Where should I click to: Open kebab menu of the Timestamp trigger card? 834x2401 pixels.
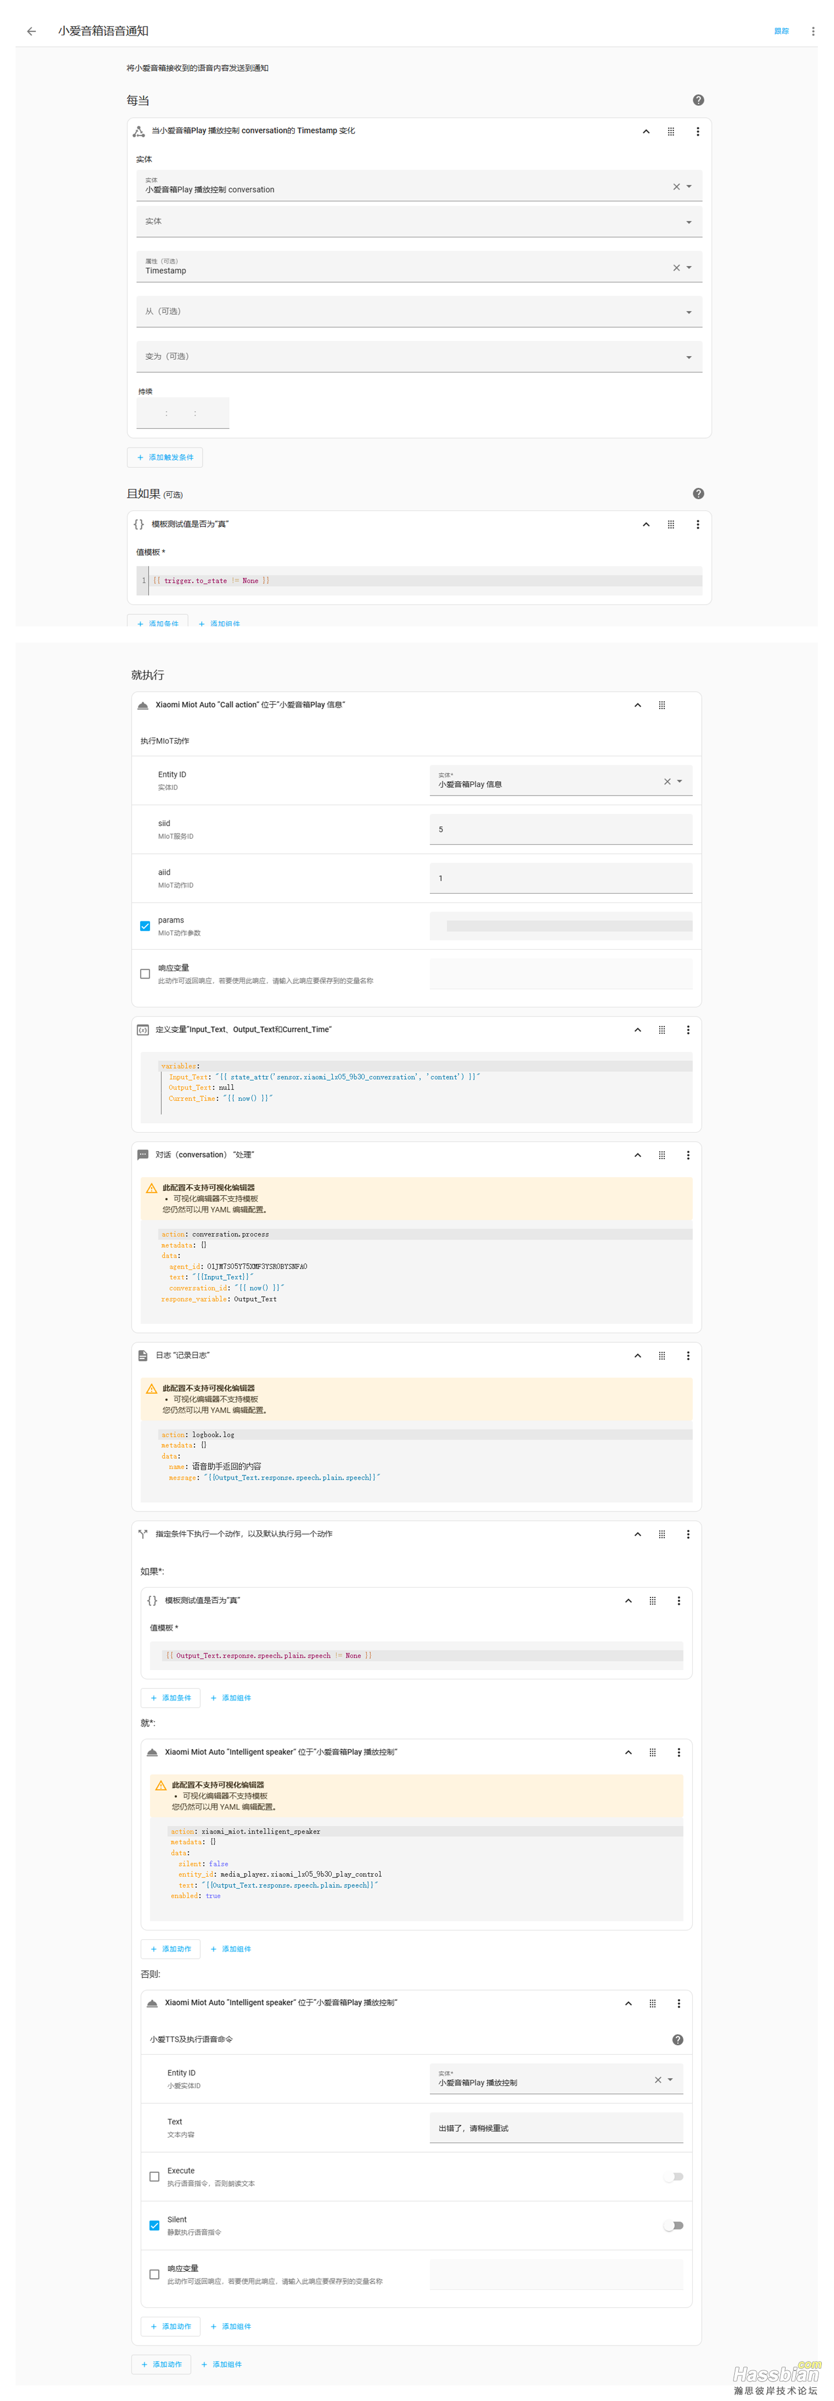point(697,132)
